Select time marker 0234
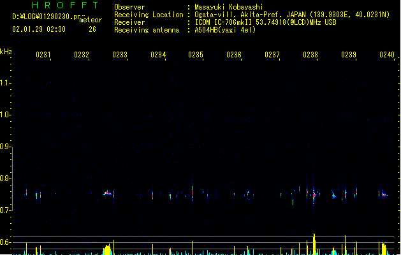 click(x=158, y=55)
